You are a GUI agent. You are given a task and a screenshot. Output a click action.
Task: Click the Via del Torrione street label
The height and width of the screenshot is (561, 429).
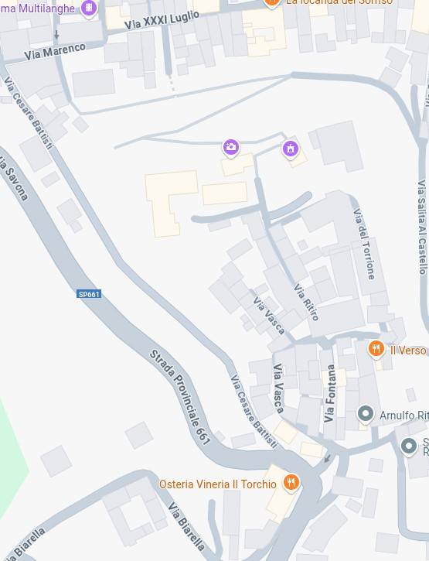[364, 244]
